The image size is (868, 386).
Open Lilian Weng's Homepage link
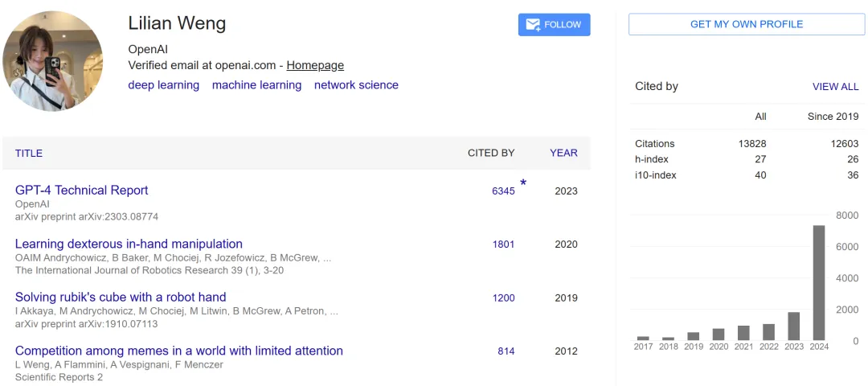tap(315, 65)
